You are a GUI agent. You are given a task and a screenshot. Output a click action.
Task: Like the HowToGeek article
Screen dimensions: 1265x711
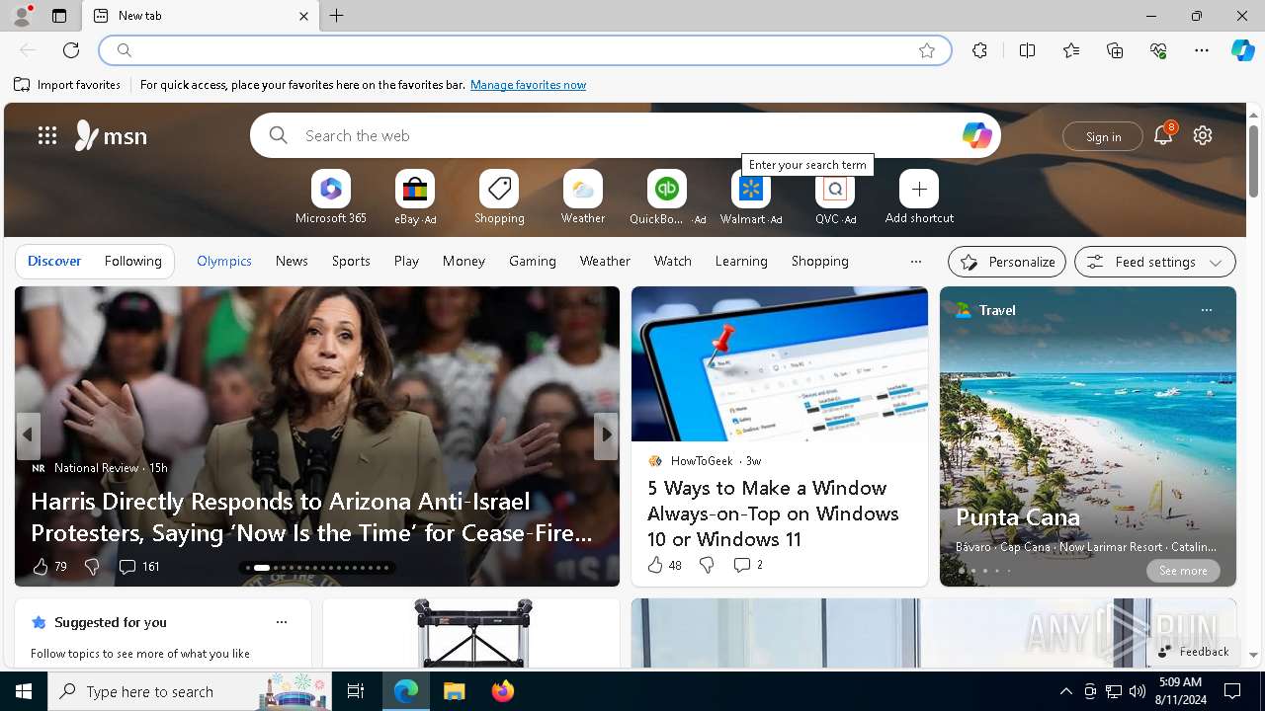[664, 565]
